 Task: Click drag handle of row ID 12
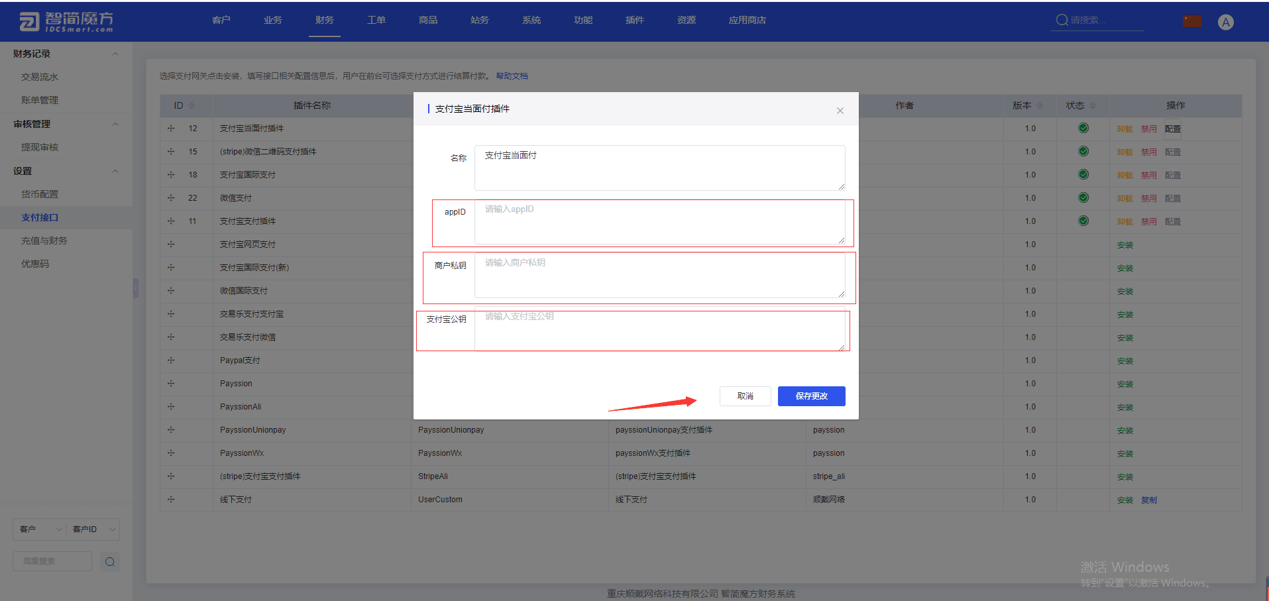click(171, 129)
